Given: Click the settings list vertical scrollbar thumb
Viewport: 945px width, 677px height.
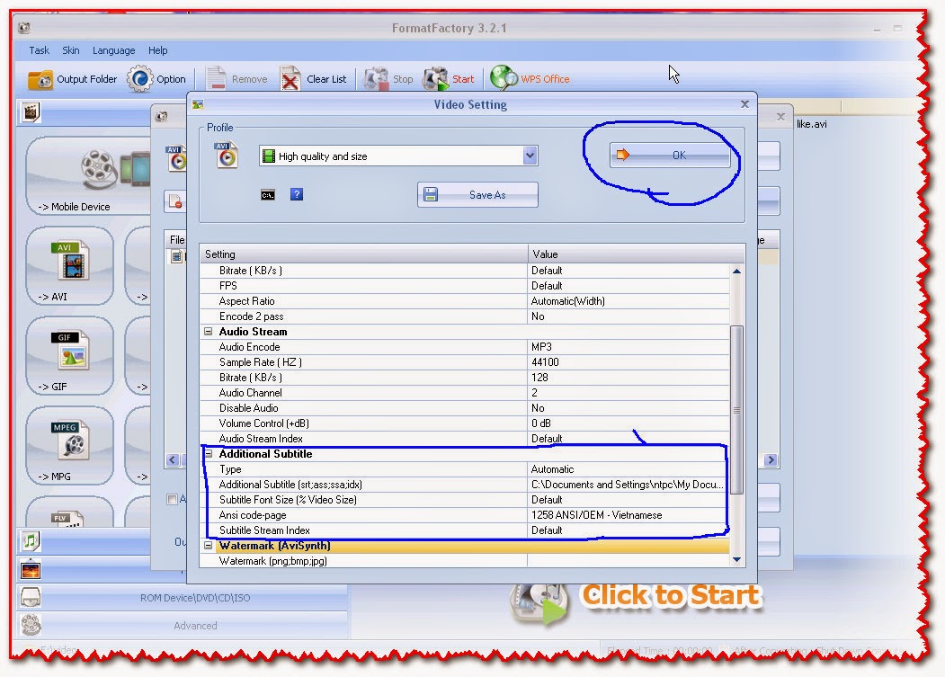Looking at the screenshot, I should (x=736, y=410).
